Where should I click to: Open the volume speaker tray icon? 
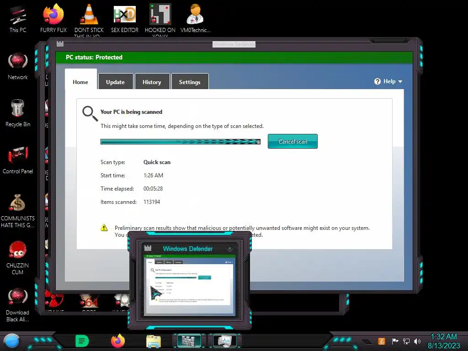click(x=417, y=341)
